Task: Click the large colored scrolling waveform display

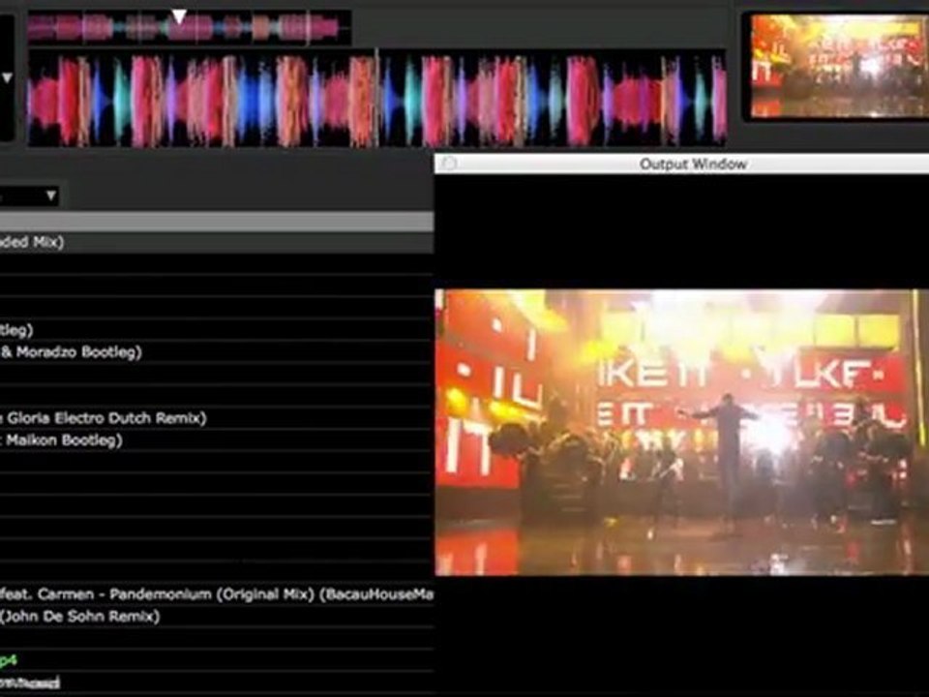Action: pyautogui.click(x=376, y=99)
